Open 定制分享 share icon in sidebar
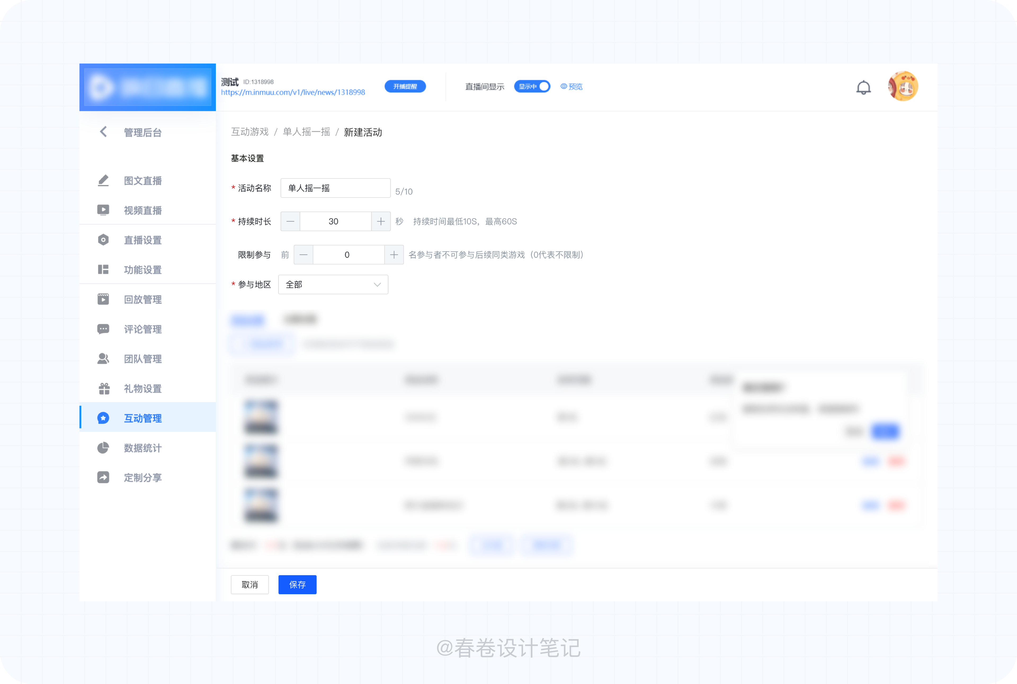This screenshot has width=1017, height=684. pos(104,477)
